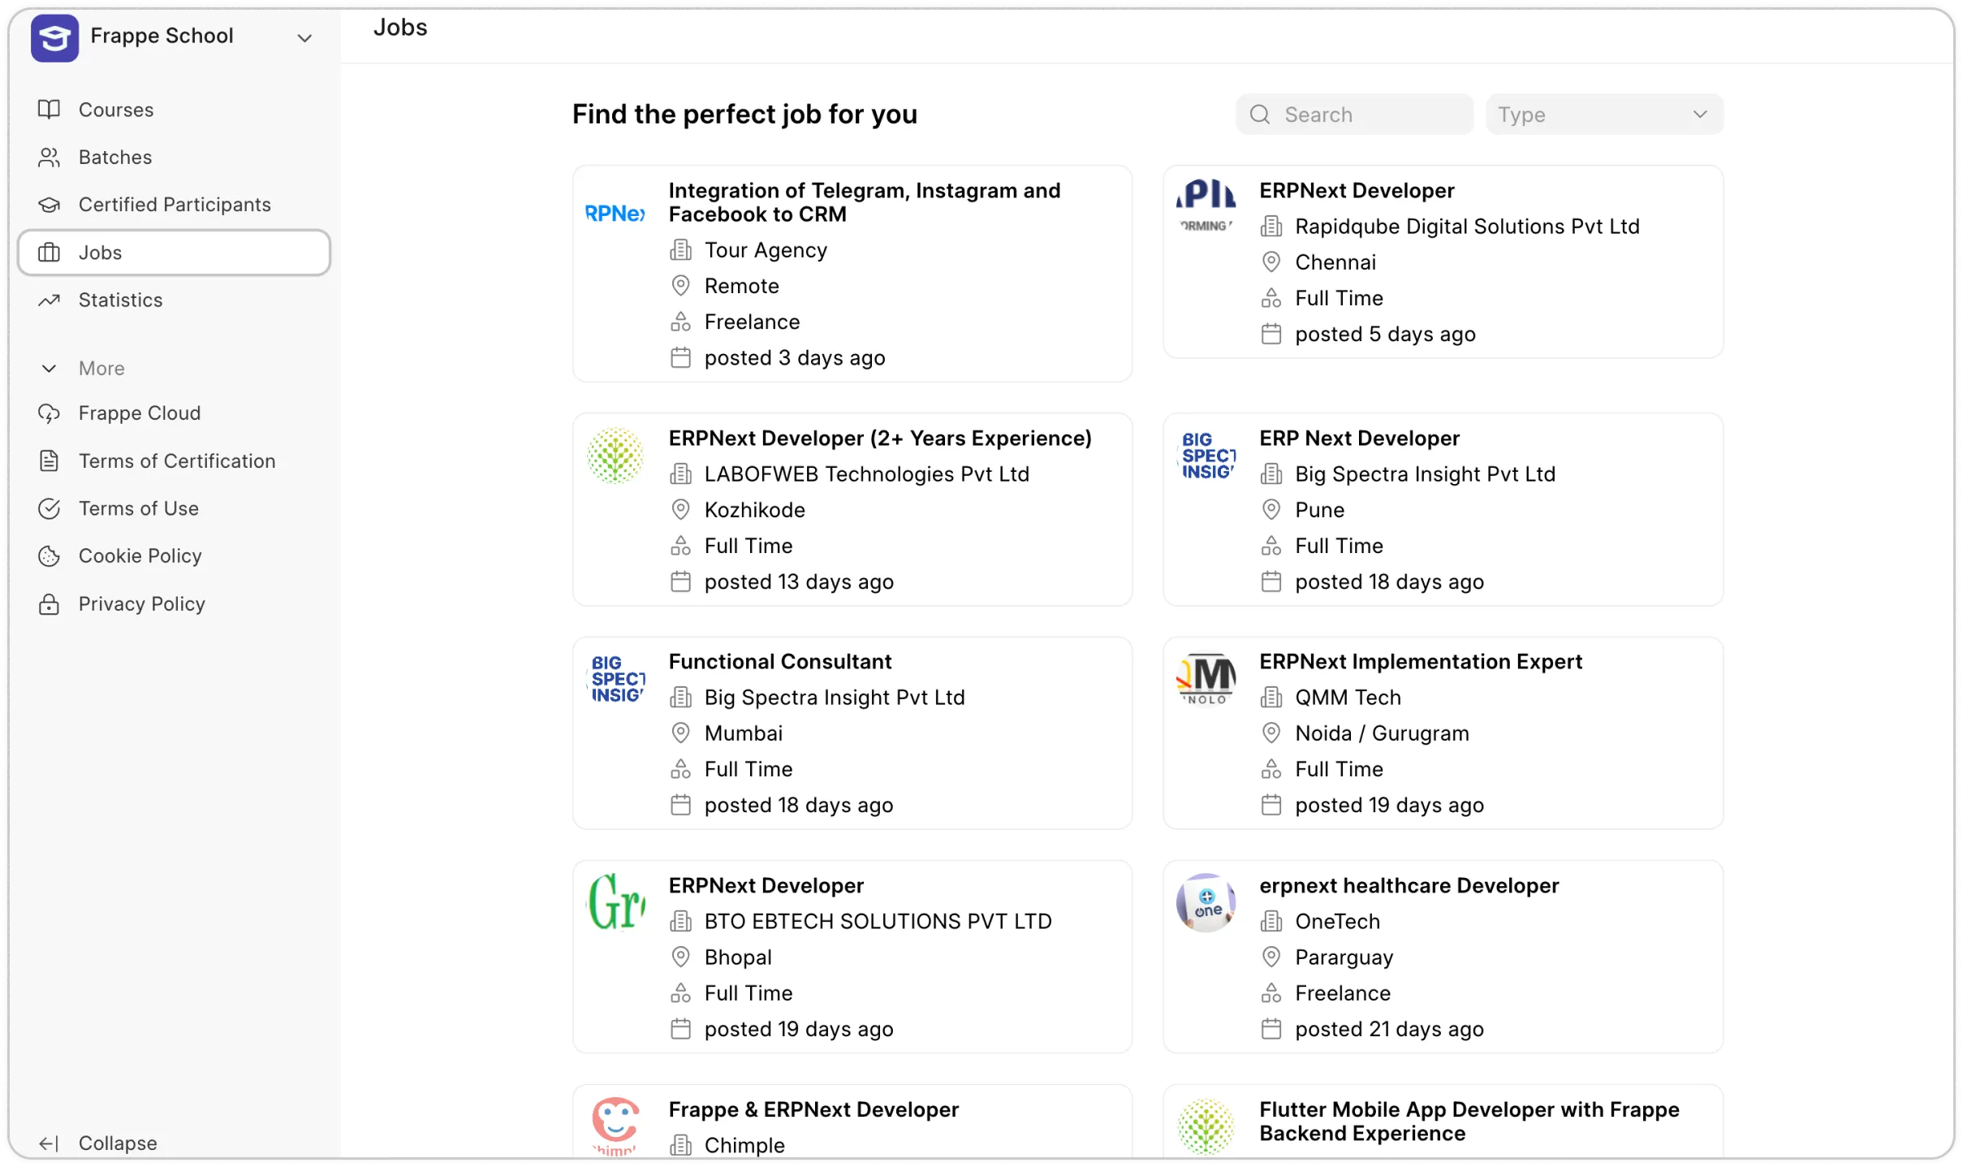Click the Cookie Policy cookie icon
The image size is (1963, 1167).
pyautogui.click(x=50, y=555)
